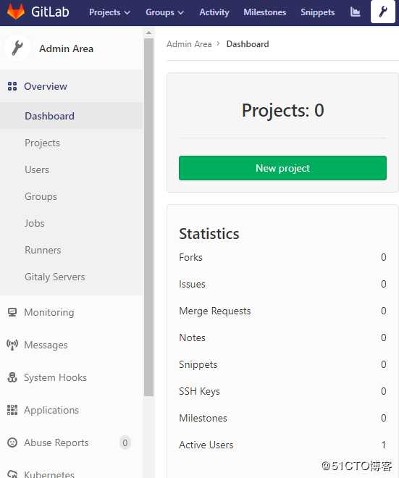Screen dimensions: 399x478
Task: Open Gitaly Servers in the sidebar
Action: click(55, 277)
